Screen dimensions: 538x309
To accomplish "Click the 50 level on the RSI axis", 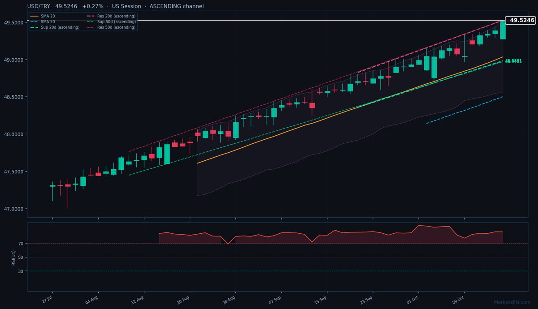I will click(22, 257).
